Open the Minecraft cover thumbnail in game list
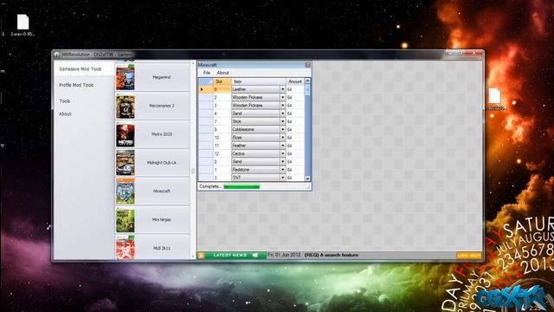Image resolution: width=554 pixels, height=312 pixels. 125,192
